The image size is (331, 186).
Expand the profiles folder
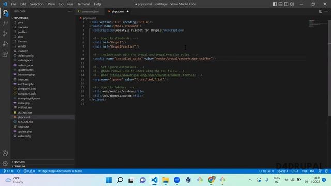pos(42,32)
